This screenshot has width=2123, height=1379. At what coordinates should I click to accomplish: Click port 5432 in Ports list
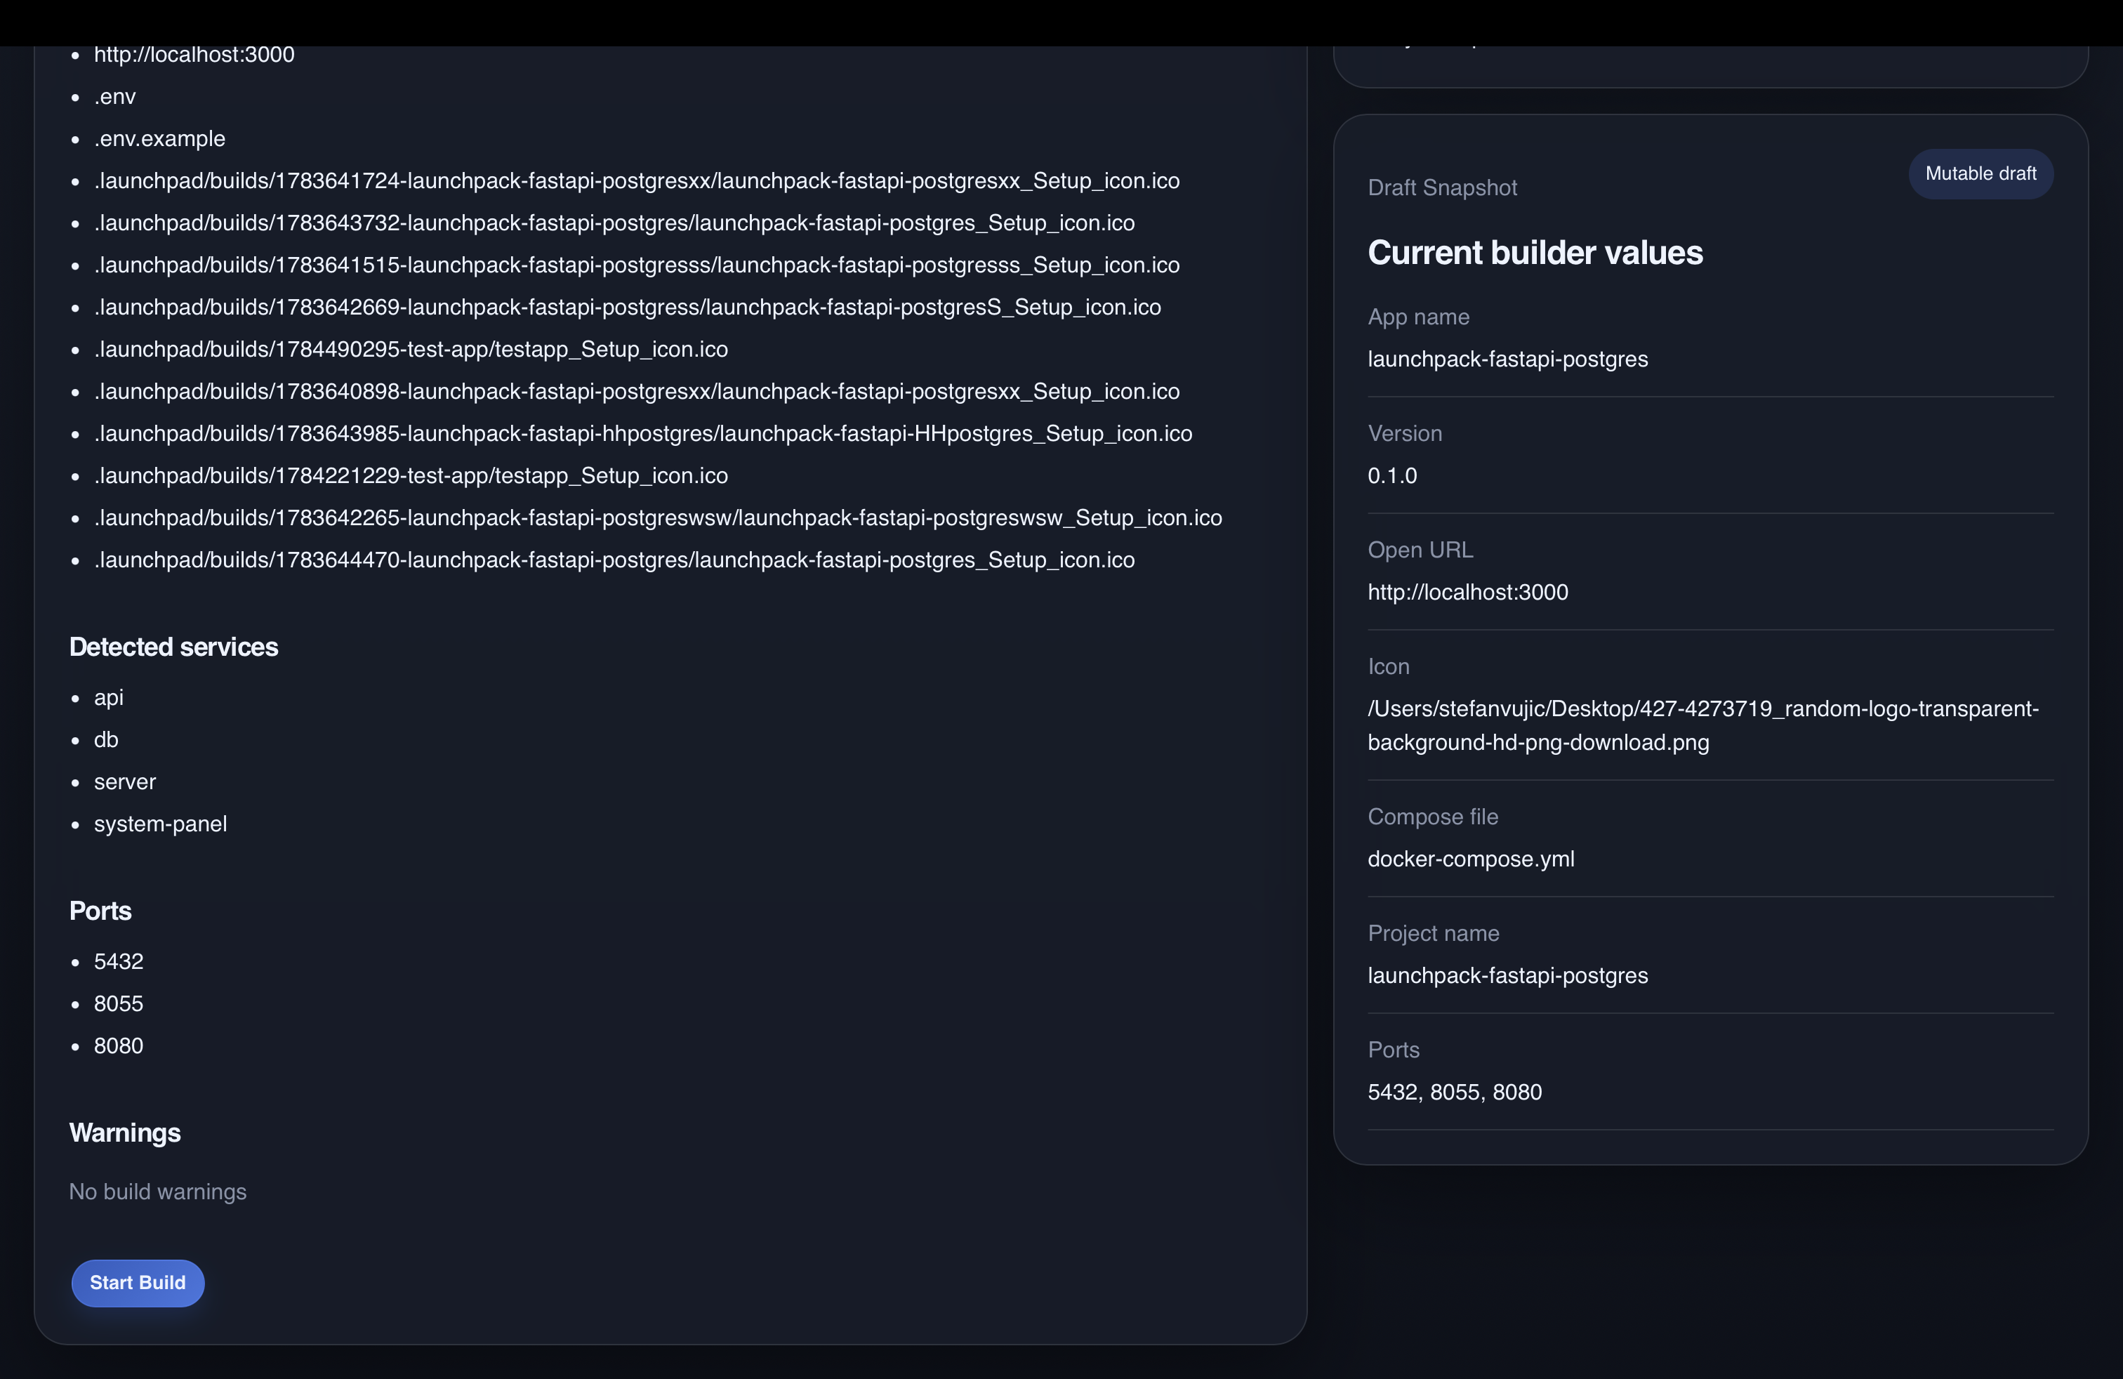119,961
